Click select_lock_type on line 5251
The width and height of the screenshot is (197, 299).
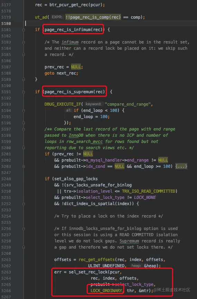[x=105, y=197]
